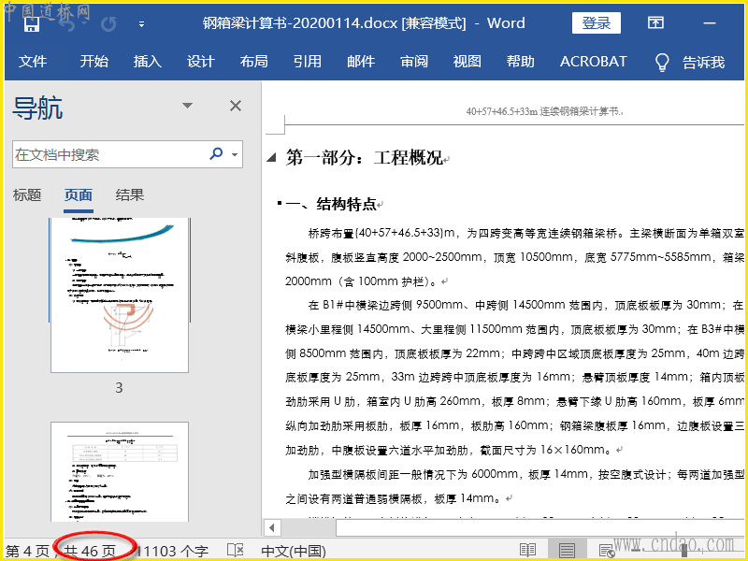
Task: Collapse the 第一部分：工程概况 heading
Action: tap(272, 158)
